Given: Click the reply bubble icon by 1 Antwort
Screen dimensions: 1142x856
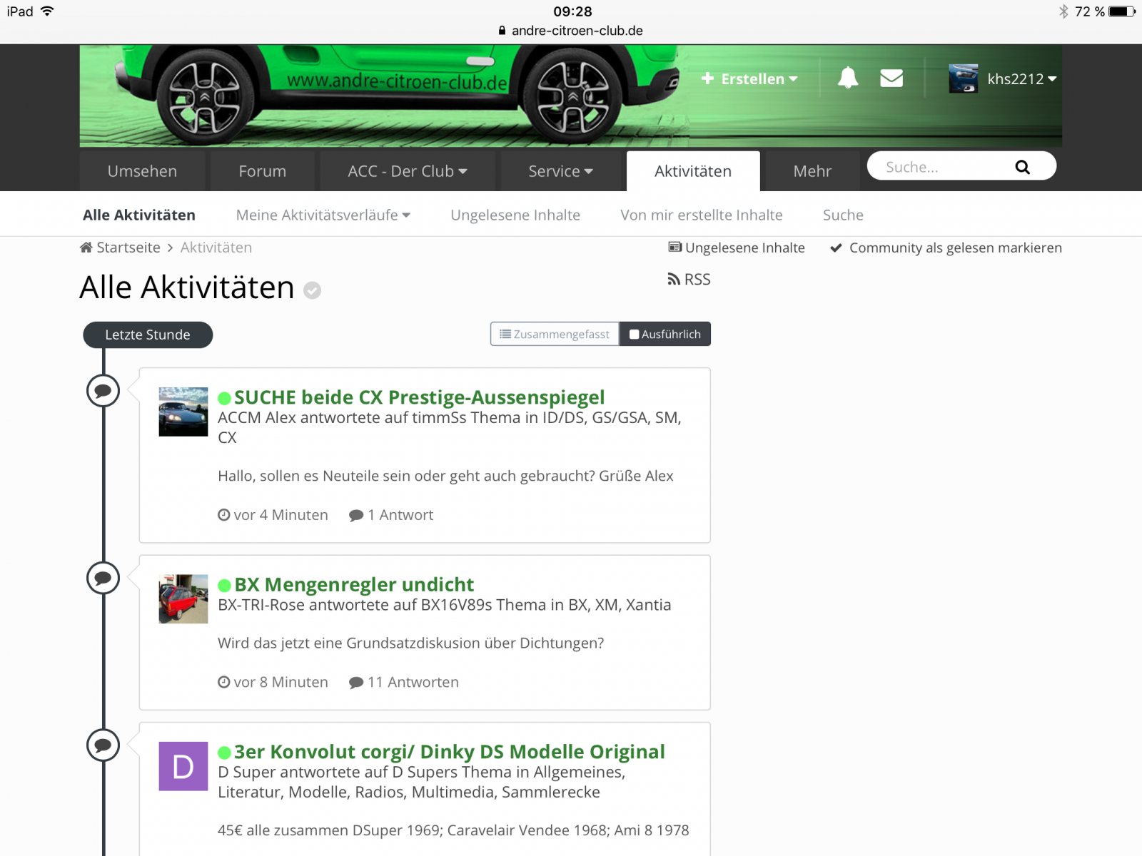Looking at the screenshot, I should point(356,516).
